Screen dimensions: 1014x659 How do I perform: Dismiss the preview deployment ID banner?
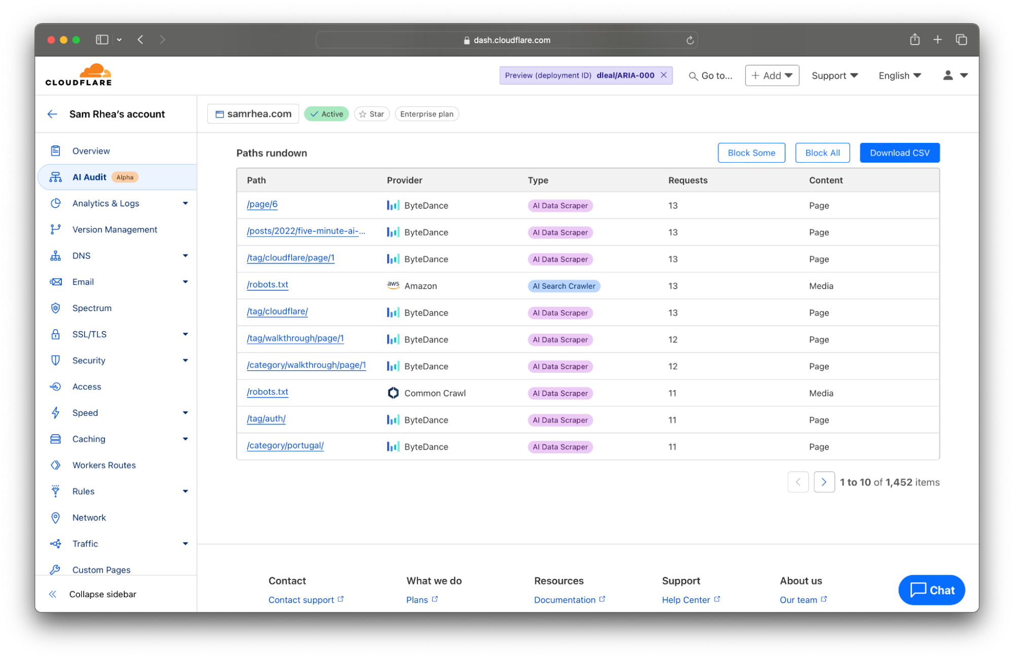[663, 75]
